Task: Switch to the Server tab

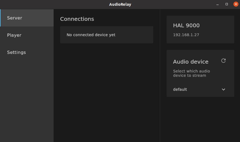Action: click(x=15, y=18)
